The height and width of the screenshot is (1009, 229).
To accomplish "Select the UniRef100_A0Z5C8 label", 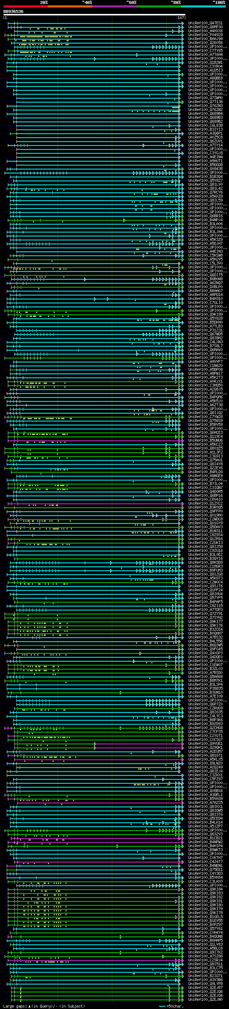I will (x=205, y=137).
